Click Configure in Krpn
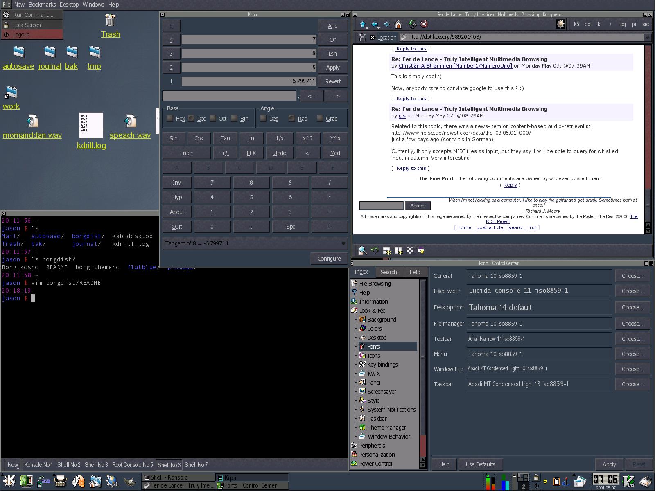Image resolution: width=655 pixels, height=491 pixels. coord(329,259)
